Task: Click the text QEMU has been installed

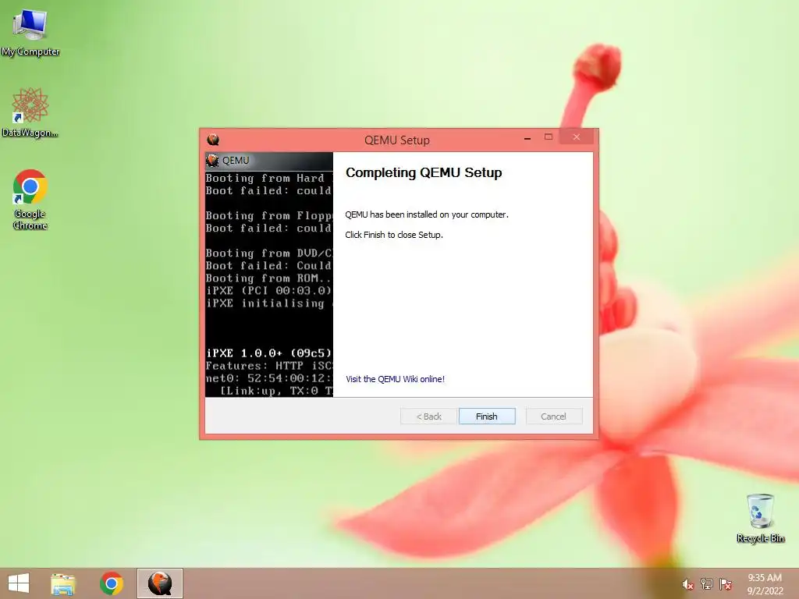Action: (427, 214)
